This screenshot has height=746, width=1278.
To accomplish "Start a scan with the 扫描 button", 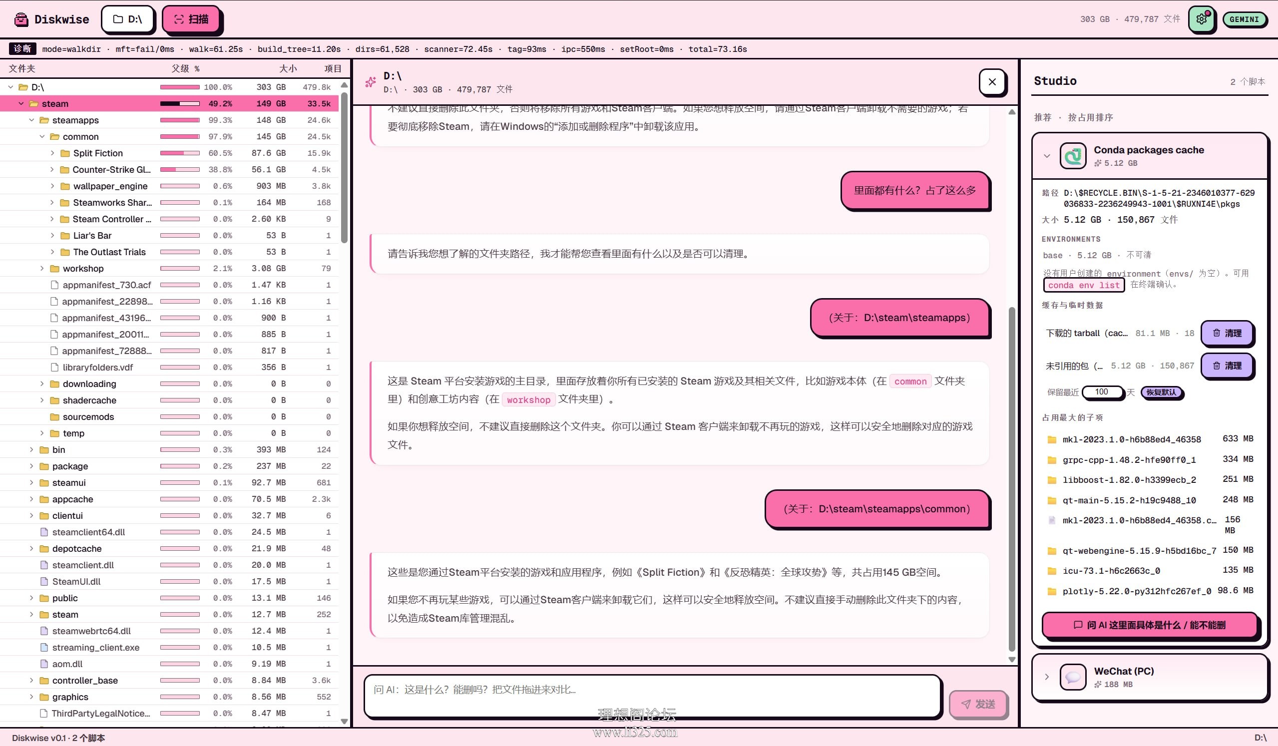I will click(x=191, y=19).
